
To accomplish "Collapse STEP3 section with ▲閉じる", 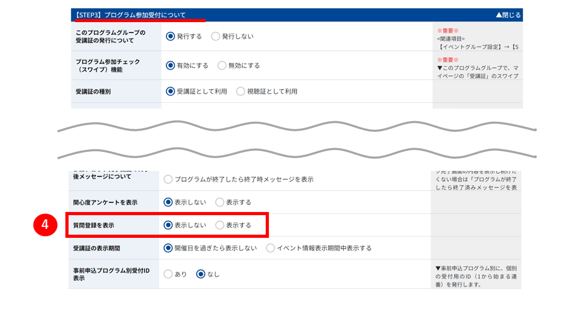I will click(508, 15).
